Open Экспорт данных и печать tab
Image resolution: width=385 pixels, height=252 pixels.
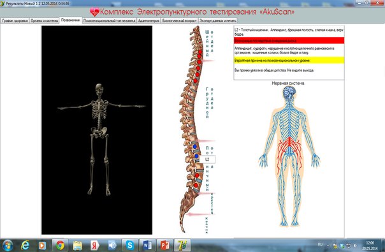click(x=218, y=20)
